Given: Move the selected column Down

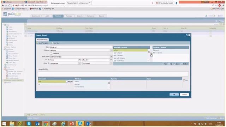Looking at the screenshot, I should pyautogui.click(x=177, y=64).
